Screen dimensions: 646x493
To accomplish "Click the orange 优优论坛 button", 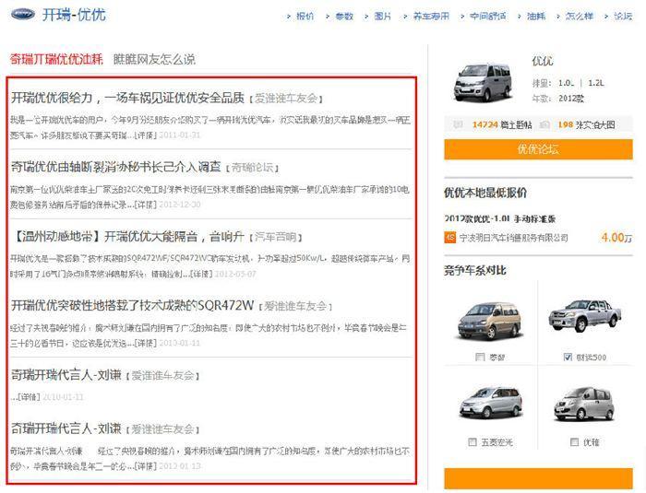I will coord(538,149).
